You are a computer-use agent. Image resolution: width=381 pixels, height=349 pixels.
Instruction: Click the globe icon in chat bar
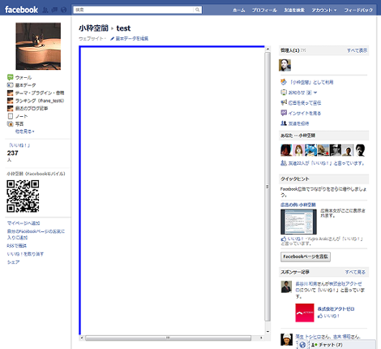(x=302, y=345)
